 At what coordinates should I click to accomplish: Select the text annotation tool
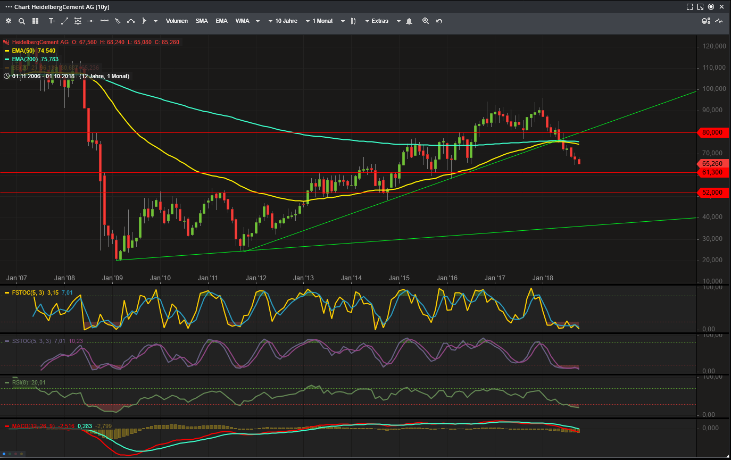click(52, 21)
